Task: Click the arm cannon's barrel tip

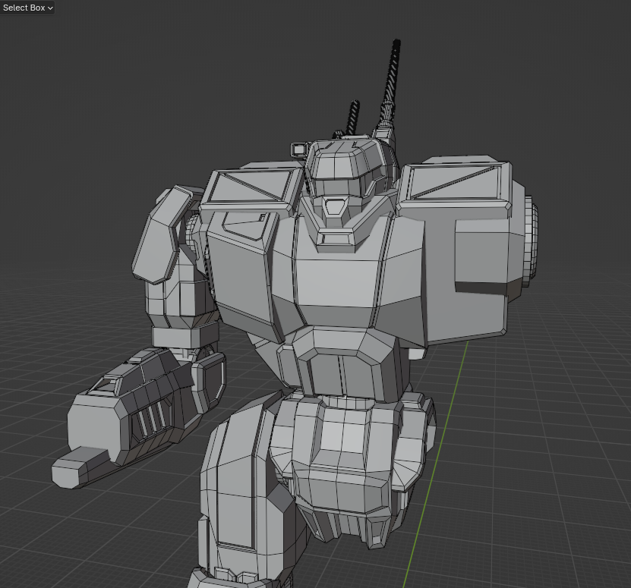Action: [76, 467]
